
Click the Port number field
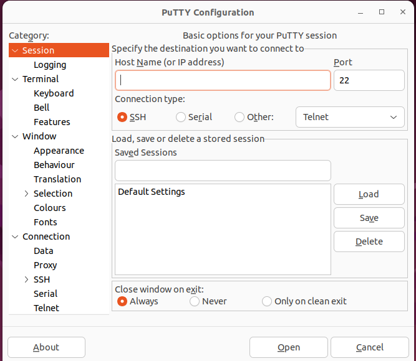coord(369,80)
